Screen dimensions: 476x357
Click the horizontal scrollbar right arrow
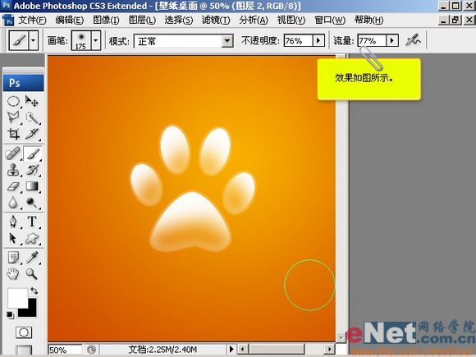[329, 349]
